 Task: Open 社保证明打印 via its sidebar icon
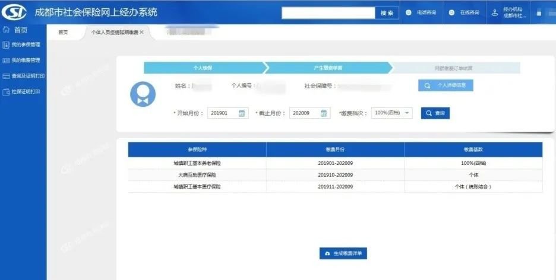click(6, 92)
